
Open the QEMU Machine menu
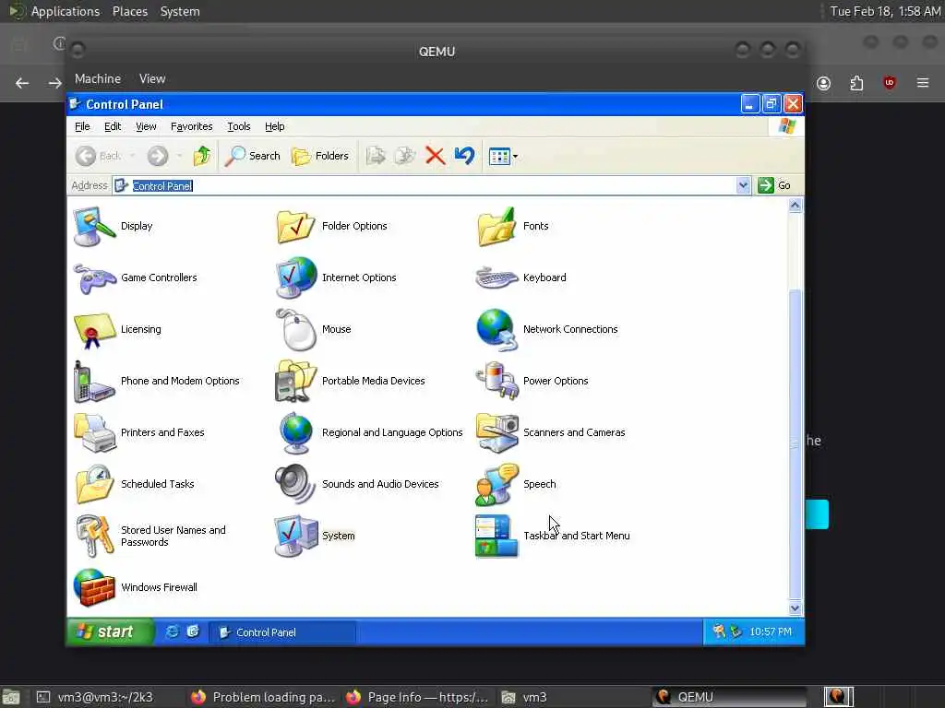(x=98, y=79)
